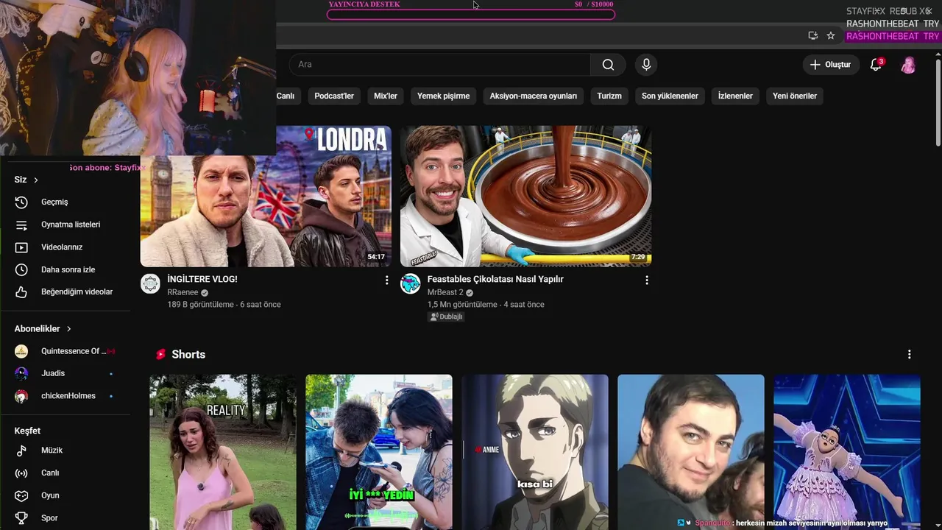Screen dimensions: 942x530
Task: Open Juadis channel avatar
Action: coord(21,373)
